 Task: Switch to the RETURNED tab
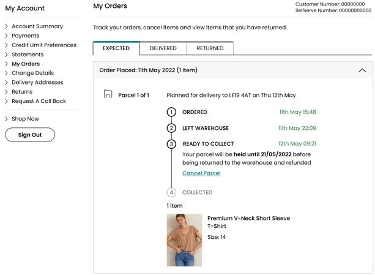(x=210, y=48)
